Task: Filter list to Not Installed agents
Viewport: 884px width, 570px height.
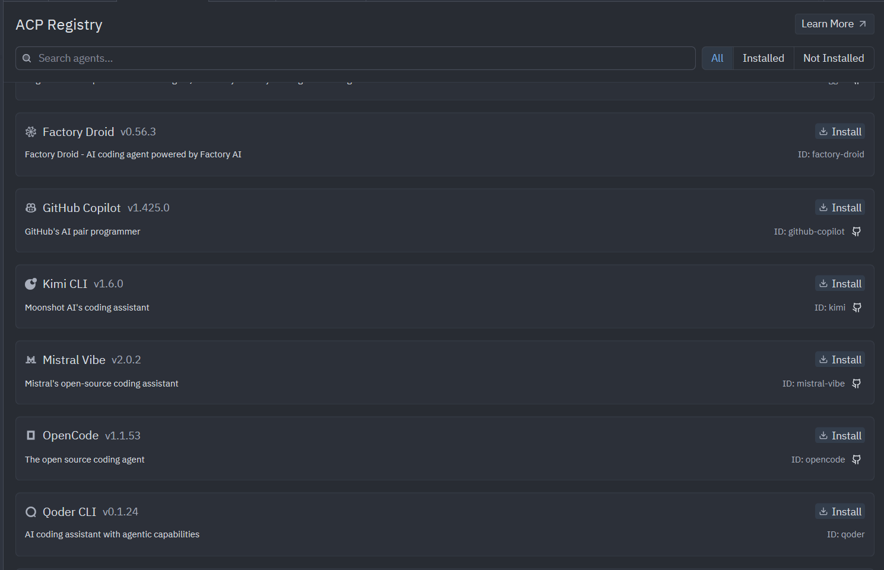Action: tap(833, 58)
